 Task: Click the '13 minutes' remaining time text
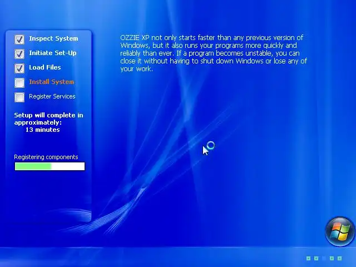pyautogui.click(x=43, y=130)
